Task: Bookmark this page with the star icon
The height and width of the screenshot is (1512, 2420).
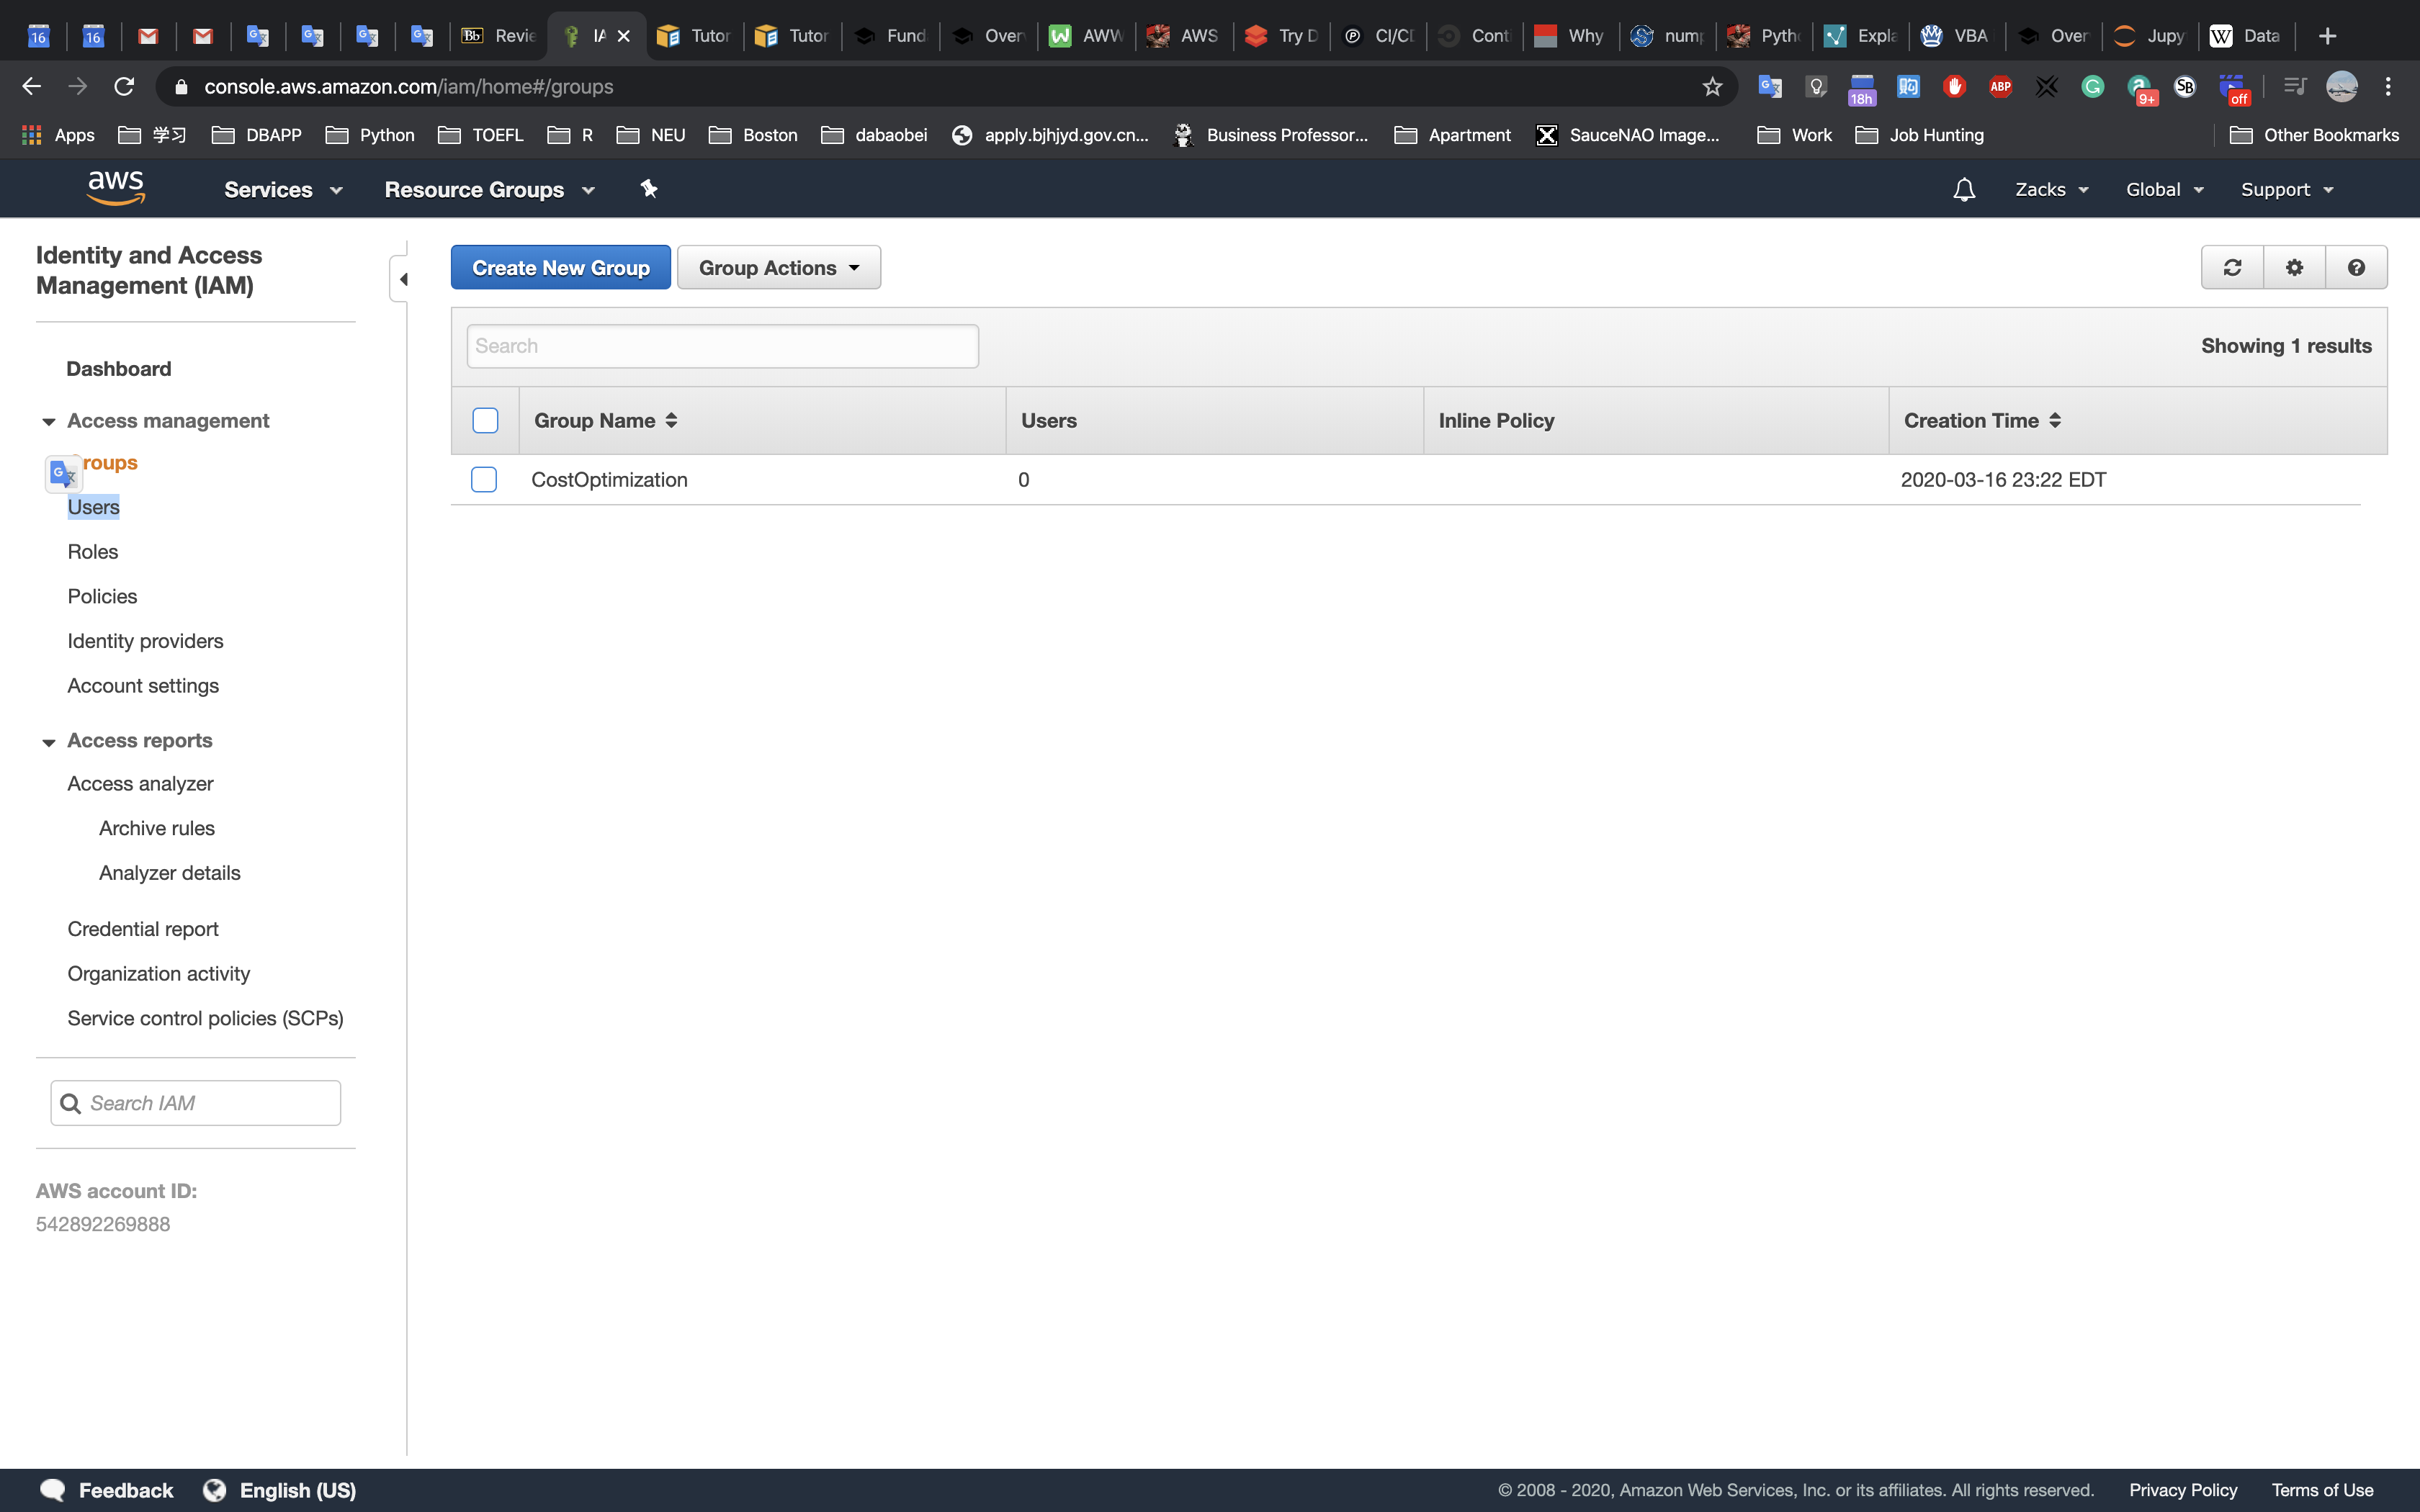Action: pos(1712,87)
